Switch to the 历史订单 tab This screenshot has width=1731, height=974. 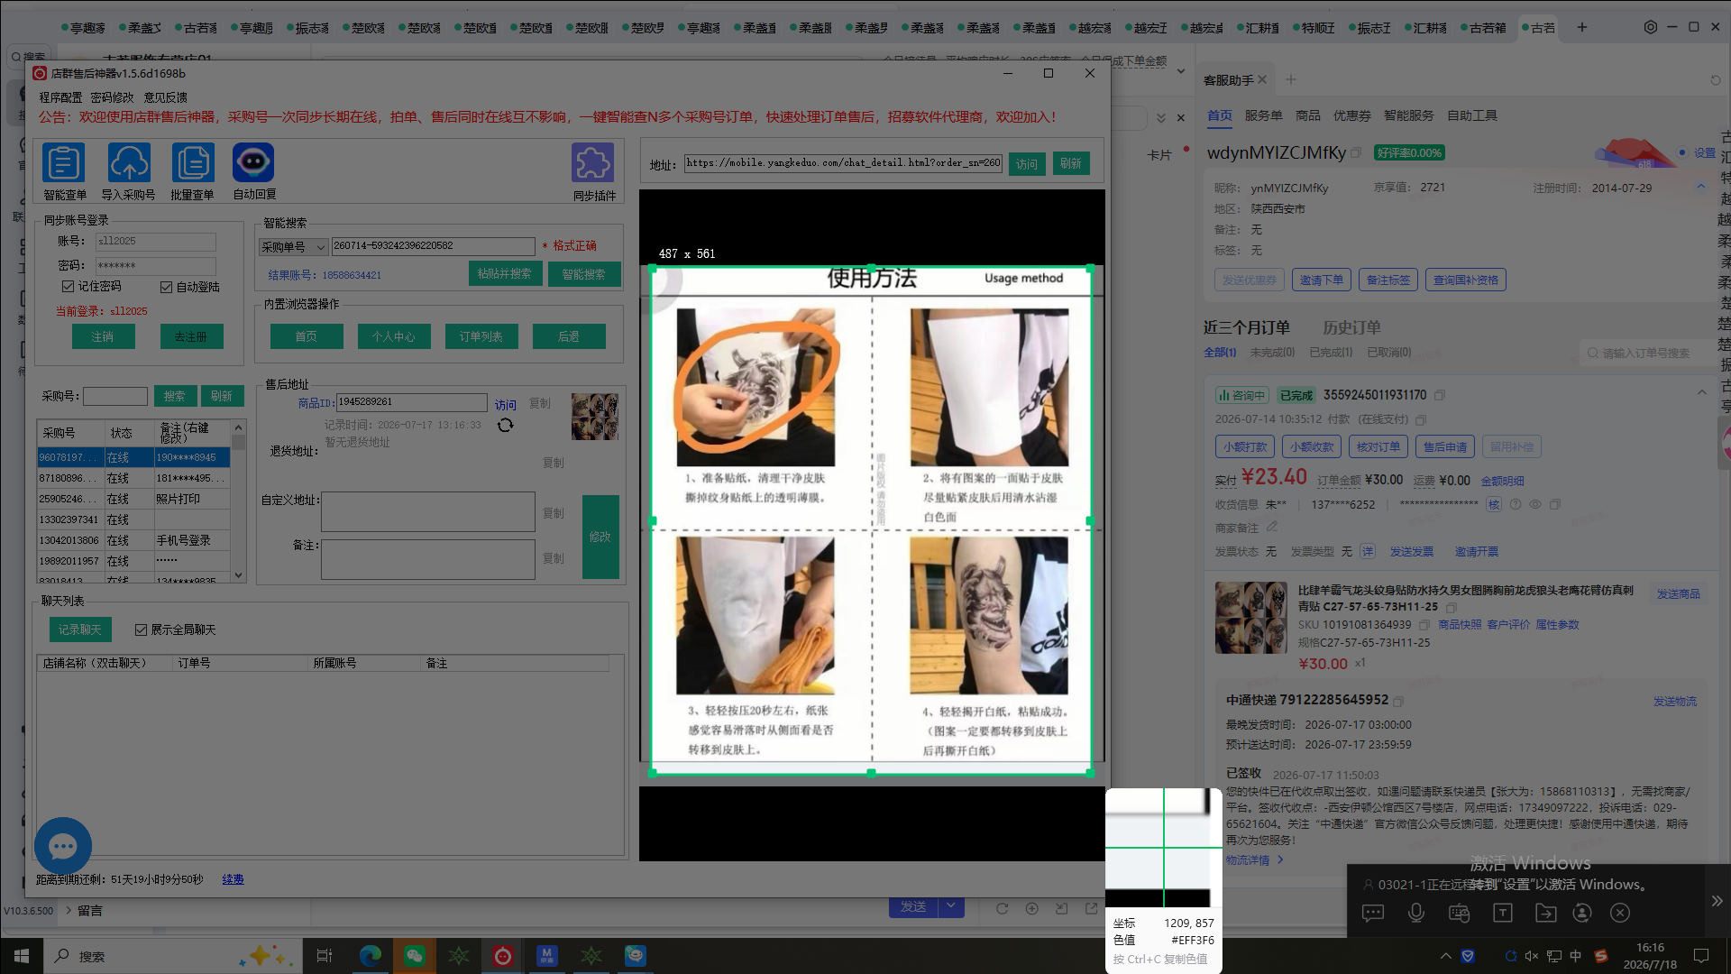click(1351, 327)
